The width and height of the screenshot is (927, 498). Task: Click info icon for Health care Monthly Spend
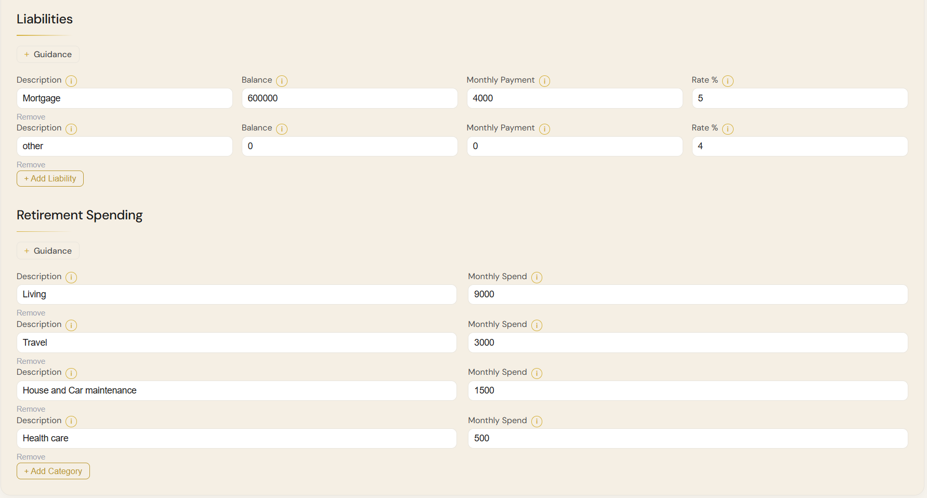(537, 421)
